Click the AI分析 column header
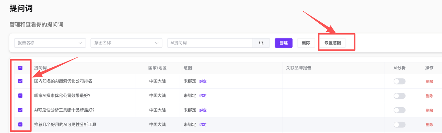 [x=400, y=68]
